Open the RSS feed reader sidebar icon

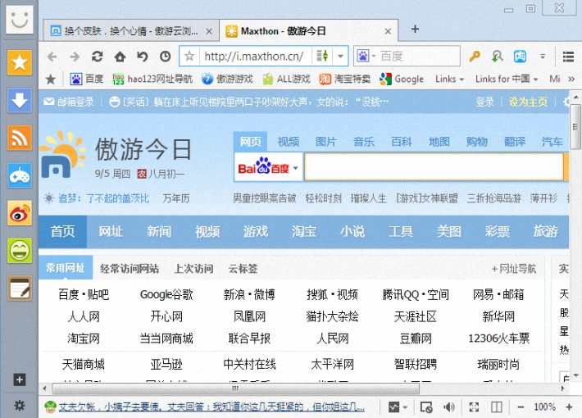click(x=20, y=138)
